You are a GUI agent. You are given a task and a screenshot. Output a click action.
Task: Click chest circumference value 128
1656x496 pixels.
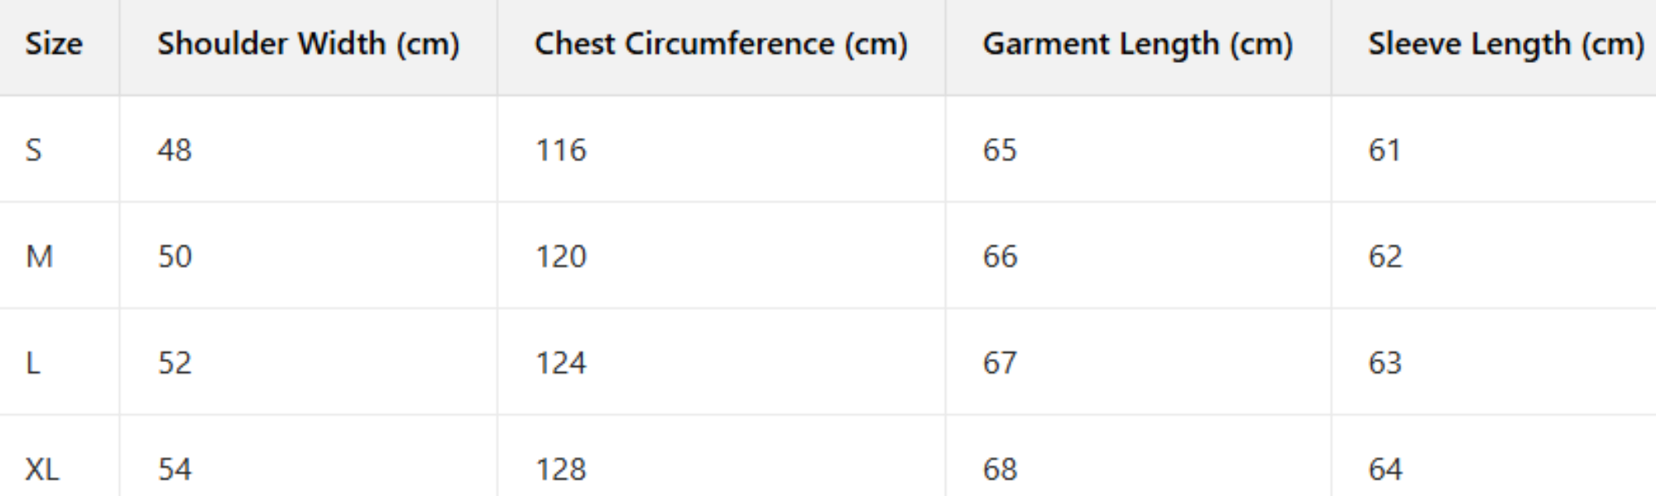point(560,470)
